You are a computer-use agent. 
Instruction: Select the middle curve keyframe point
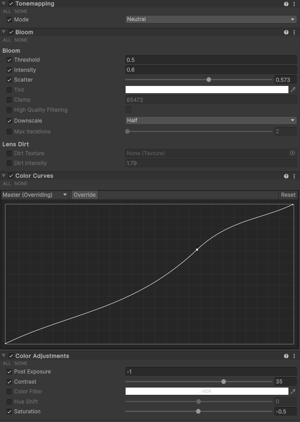point(197,250)
